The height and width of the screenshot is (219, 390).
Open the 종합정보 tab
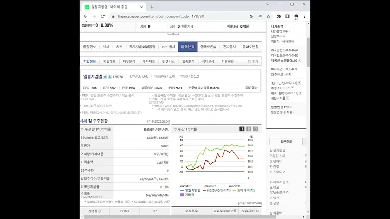(89, 47)
